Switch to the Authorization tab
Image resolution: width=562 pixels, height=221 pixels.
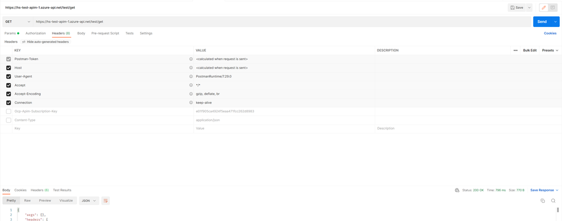point(35,33)
